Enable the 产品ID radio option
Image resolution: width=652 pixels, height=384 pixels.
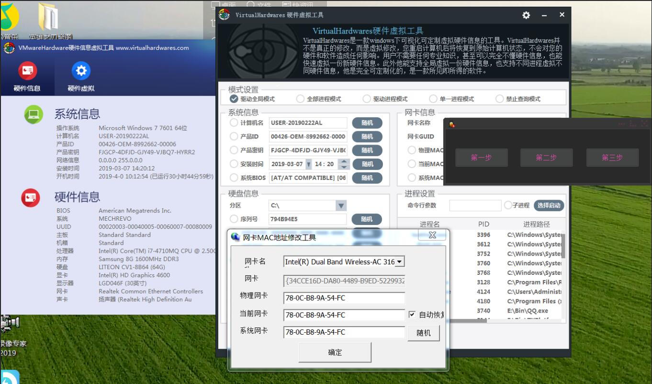pyautogui.click(x=234, y=136)
